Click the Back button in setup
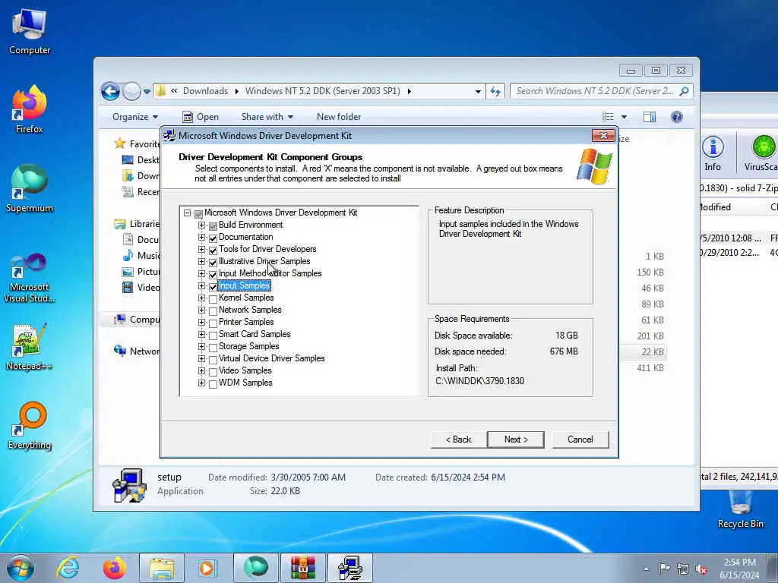Screen dimensions: 778x583 458,440
